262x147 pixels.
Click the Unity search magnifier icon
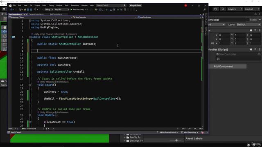tap(223, 9)
